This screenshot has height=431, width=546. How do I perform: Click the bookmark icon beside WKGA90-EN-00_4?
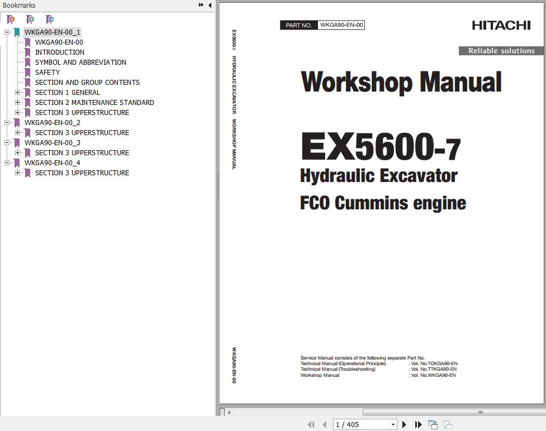pyautogui.click(x=17, y=163)
